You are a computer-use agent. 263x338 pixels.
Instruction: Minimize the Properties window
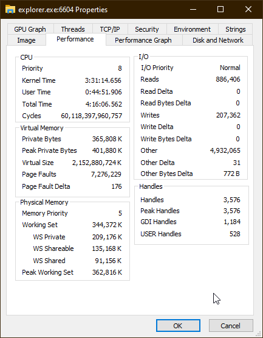(193, 9)
